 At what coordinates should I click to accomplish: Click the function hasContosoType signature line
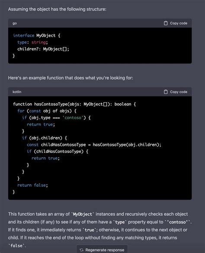point(74,104)
